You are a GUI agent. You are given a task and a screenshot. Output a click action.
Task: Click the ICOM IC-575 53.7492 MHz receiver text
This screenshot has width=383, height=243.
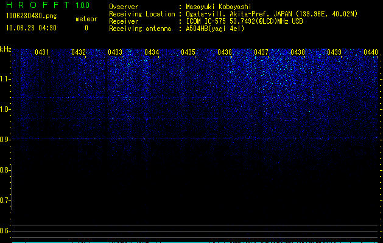[x=244, y=21]
